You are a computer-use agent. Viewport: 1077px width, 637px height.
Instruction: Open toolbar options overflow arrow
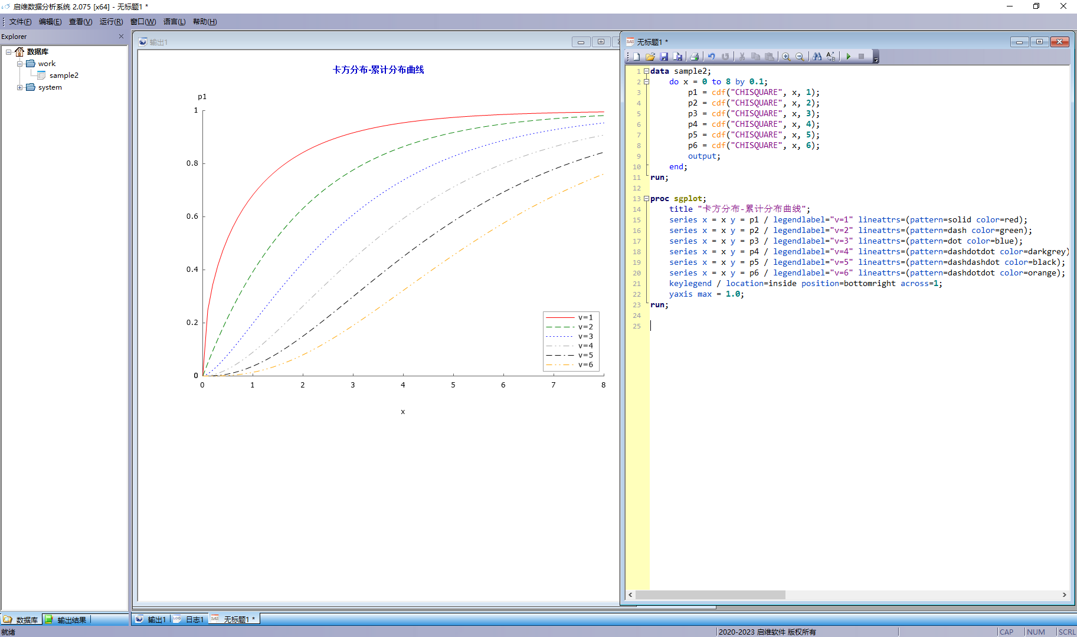(876, 57)
